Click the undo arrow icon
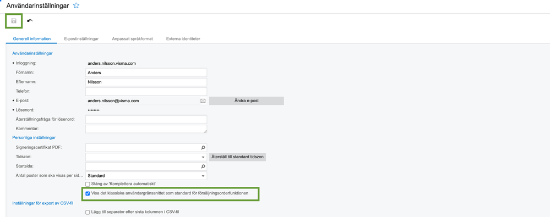This screenshot has width=550, height=217. [30, 21]
